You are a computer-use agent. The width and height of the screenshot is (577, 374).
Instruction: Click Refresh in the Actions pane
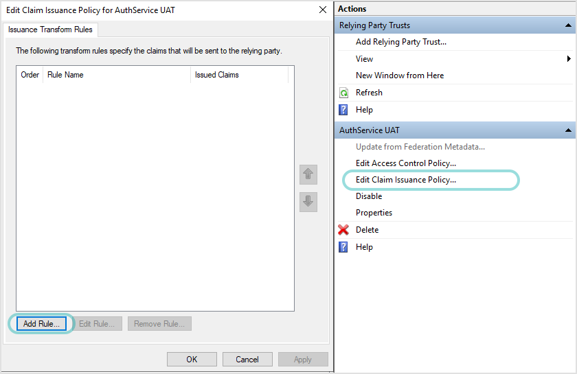(x=369, y=93)
